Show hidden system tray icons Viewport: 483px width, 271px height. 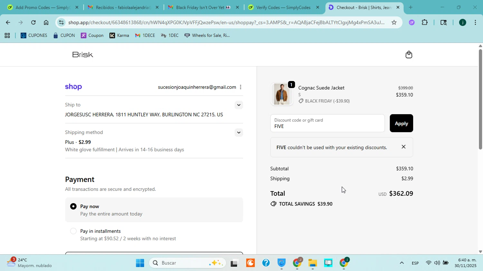pyautogui.click(x=402, y=263)
